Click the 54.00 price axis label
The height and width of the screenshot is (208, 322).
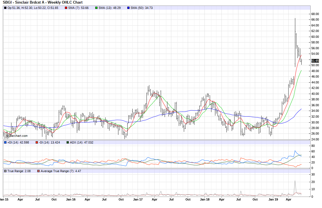315,54
